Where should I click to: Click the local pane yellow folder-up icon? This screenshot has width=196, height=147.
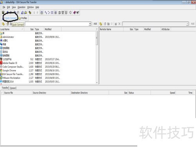[3, 24]
